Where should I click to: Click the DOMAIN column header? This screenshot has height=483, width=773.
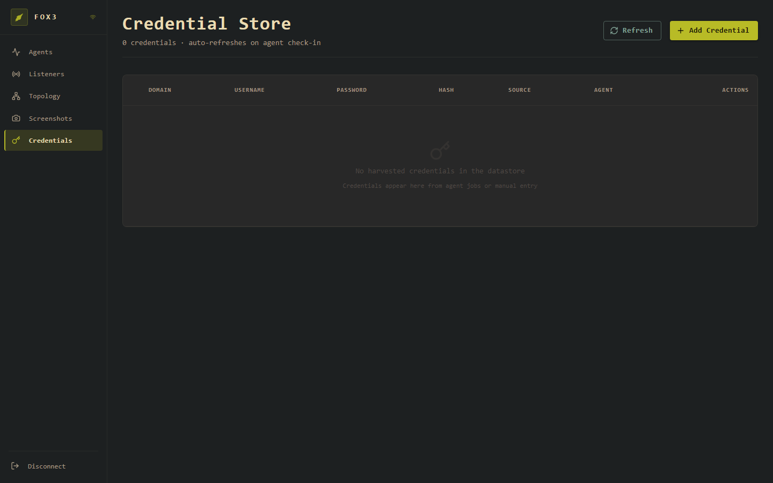click(160, 90)
